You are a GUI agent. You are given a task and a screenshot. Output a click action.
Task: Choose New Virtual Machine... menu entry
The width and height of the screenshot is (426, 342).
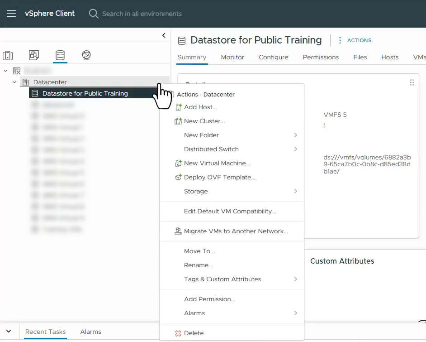(x=232, y=163)
